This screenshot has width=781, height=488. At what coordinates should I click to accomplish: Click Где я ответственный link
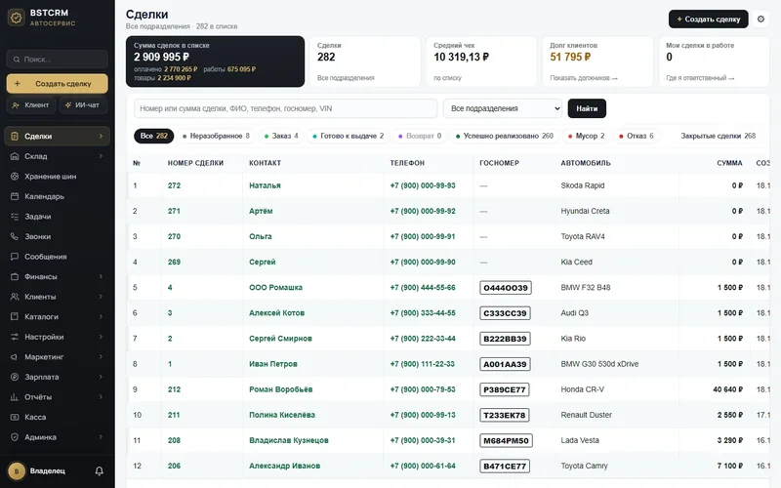(700, 78)
